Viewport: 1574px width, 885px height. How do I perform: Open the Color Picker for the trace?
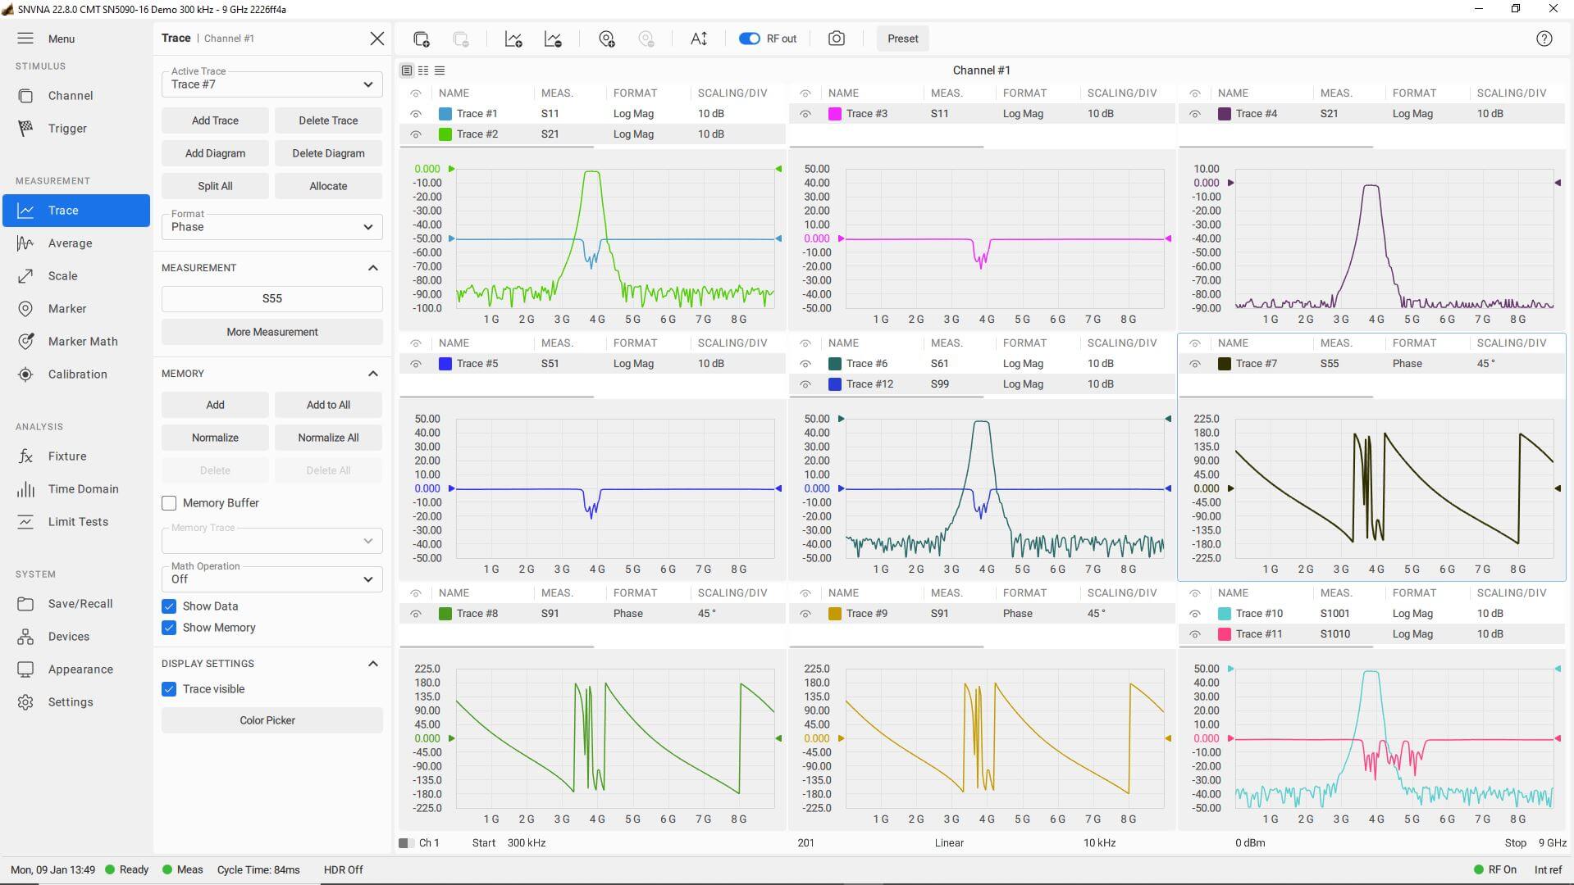271,719
